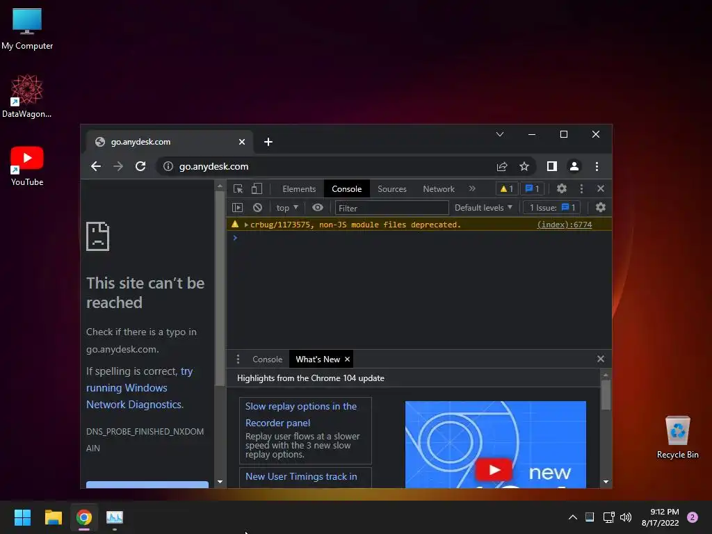Open the New User Timings track link
Viewport: 712px width, 534px height.
click(301, 477)
